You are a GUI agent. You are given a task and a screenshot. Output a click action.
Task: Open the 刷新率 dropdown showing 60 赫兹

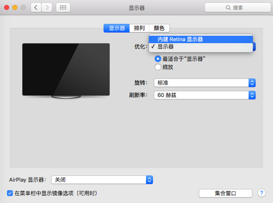pos(205,95)
